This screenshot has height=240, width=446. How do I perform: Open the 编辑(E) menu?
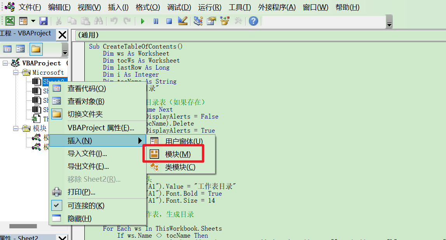[x=59, y=7]
